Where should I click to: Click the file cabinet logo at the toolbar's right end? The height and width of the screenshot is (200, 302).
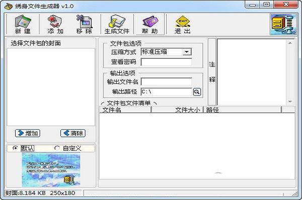tap(283, 25)
